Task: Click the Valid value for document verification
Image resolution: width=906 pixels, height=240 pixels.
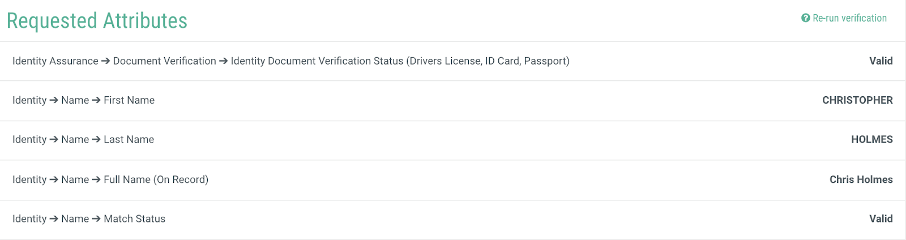Action: coord(881,61)
